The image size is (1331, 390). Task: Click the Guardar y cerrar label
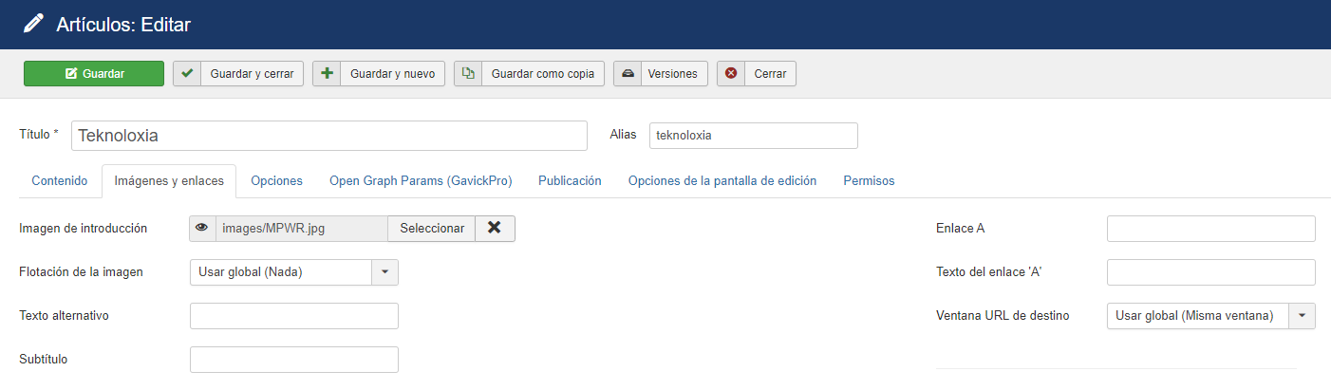click(x=252, y=74)
